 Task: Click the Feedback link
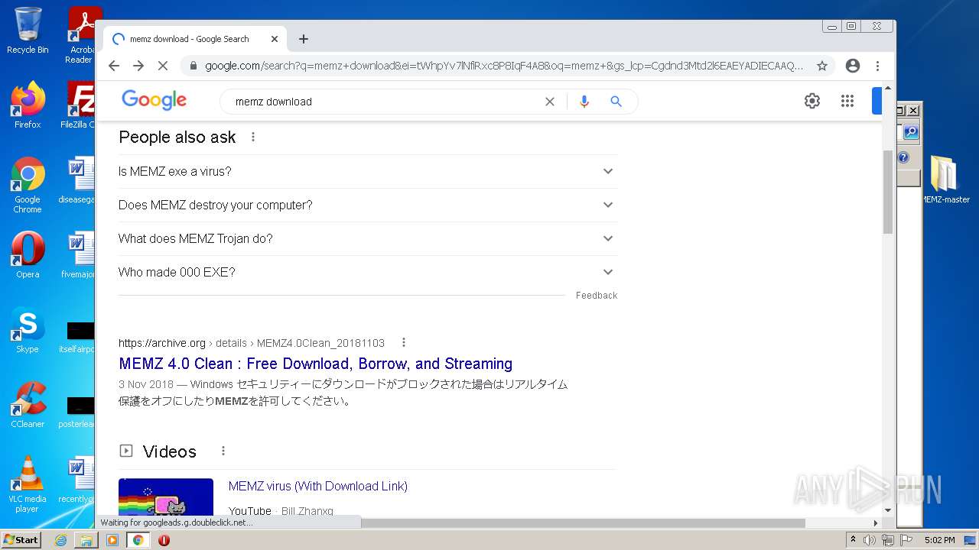click(597, 296)
